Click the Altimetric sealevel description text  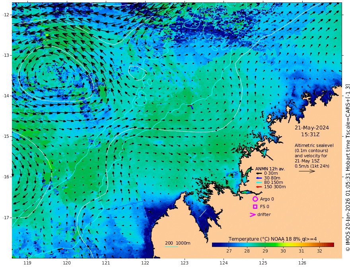point(314,156)
